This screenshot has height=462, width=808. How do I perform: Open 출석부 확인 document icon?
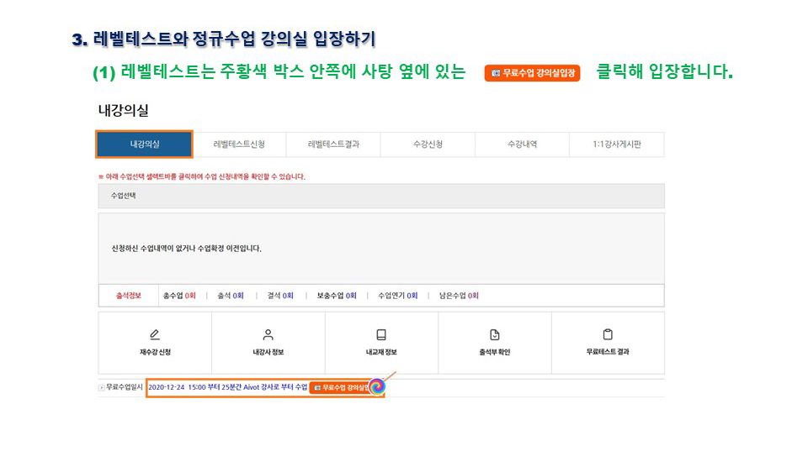coord(494,334)
